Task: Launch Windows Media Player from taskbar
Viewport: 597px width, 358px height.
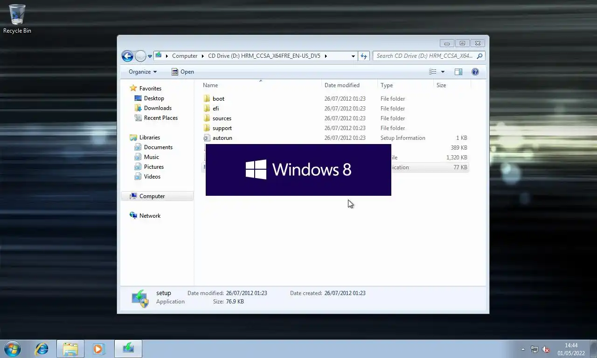Action: [99, 349]
